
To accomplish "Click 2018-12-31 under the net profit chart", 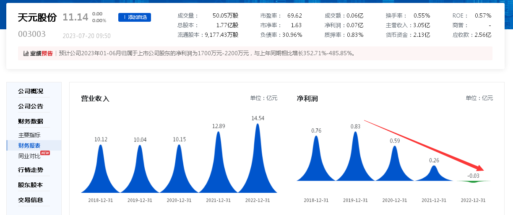I will (316, 200).
